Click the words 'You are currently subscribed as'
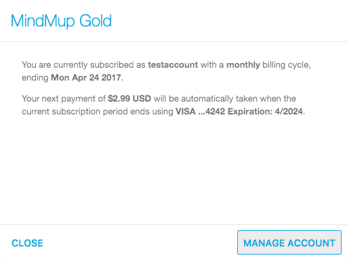 pos(83,65)
